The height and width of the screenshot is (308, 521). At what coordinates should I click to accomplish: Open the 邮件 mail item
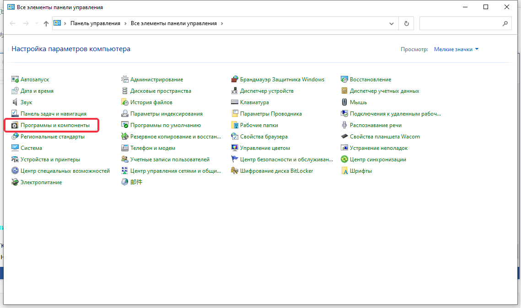(x=136, y=182)
